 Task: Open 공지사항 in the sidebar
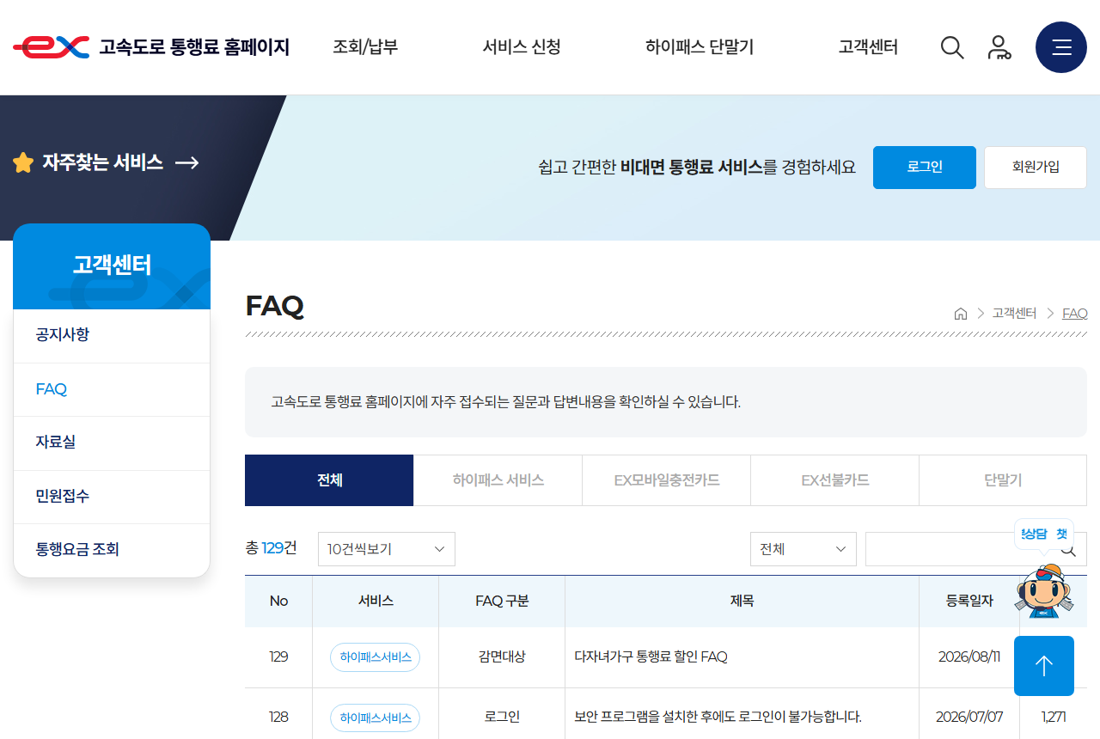click(112, 335)
